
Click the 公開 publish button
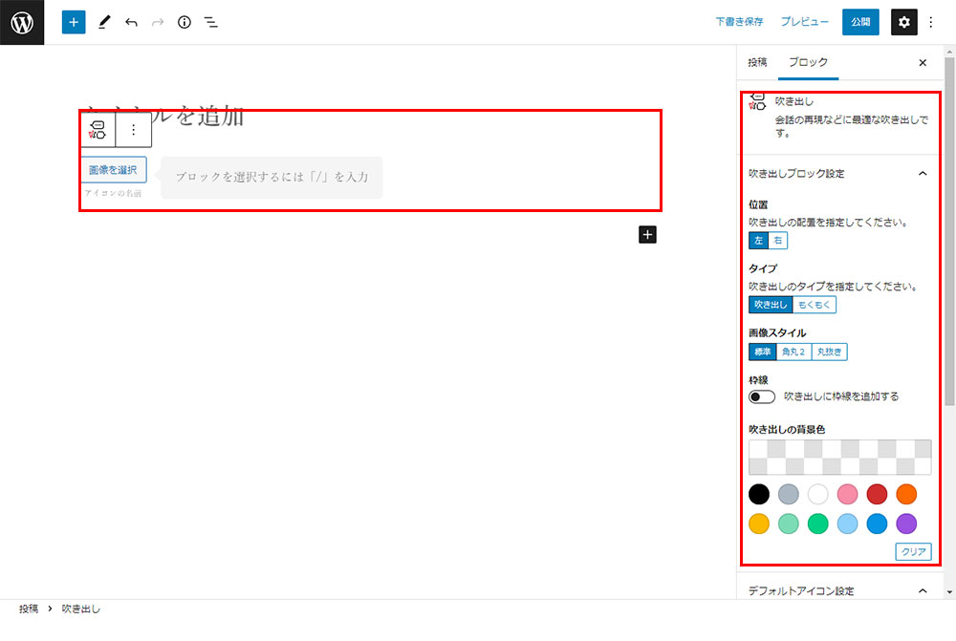click(x=860, y=22)
